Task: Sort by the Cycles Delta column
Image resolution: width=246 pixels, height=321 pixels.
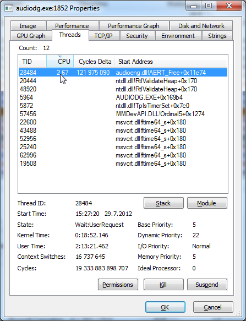Action: tap(94, 62)
